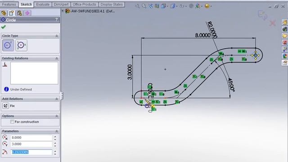This screenshot has width=288, height=162.
Task: Switch to the Evaluate tab
Action: (43, 4)
